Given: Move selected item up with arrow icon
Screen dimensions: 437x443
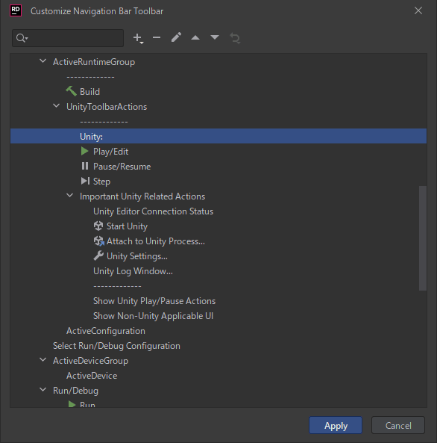Looking at the screenshot, I should coord(195,37).
